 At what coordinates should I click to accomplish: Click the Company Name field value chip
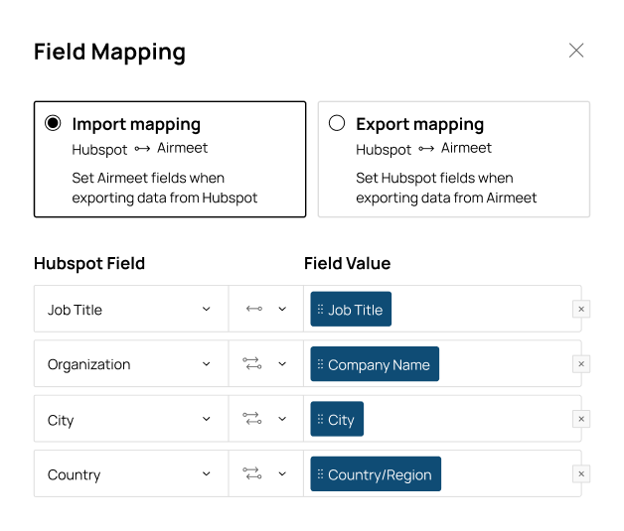[375, 364]
